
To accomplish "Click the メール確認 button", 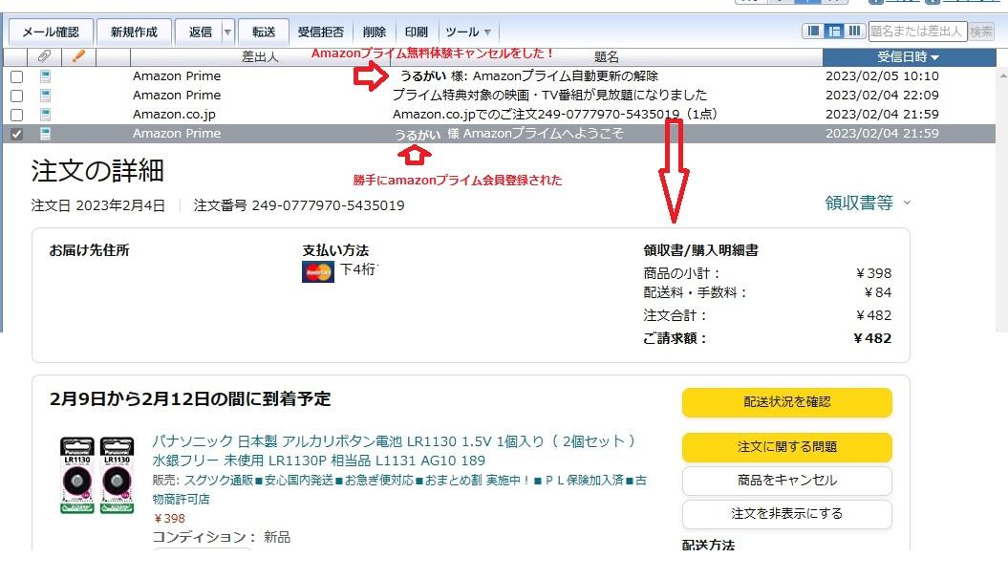I will tap(50, 32).
